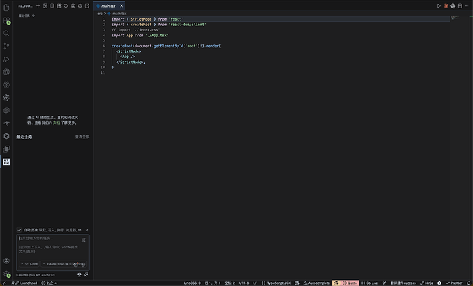Click the line and column indicator
This screenshot has height=286, width=473.
click(x=213, y=283)
